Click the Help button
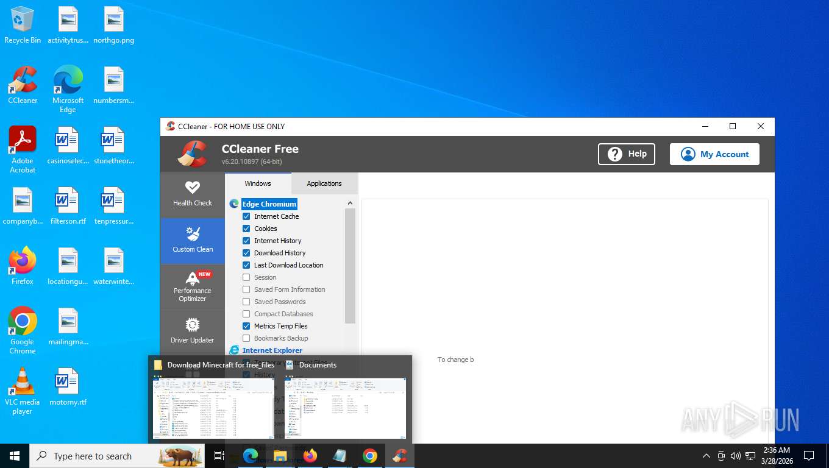 click(x=627, y=154)
